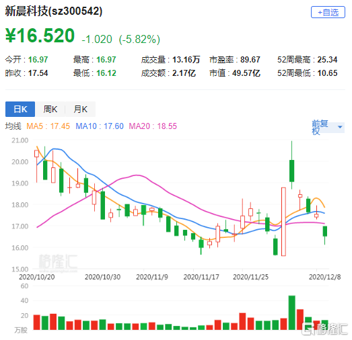Image resolution: width=352 pixels, height=340 pixels.
Task: Switch to the 日K daily chart tab
Action: coord(20,109)
